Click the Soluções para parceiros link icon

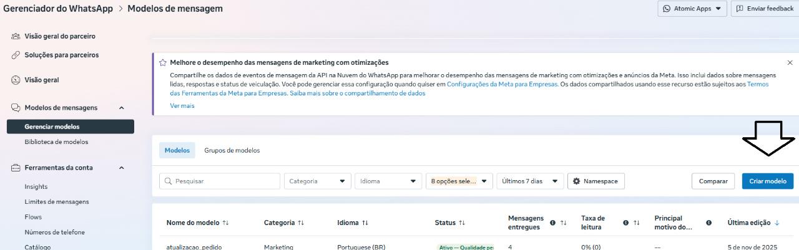[x=16, y=55]
